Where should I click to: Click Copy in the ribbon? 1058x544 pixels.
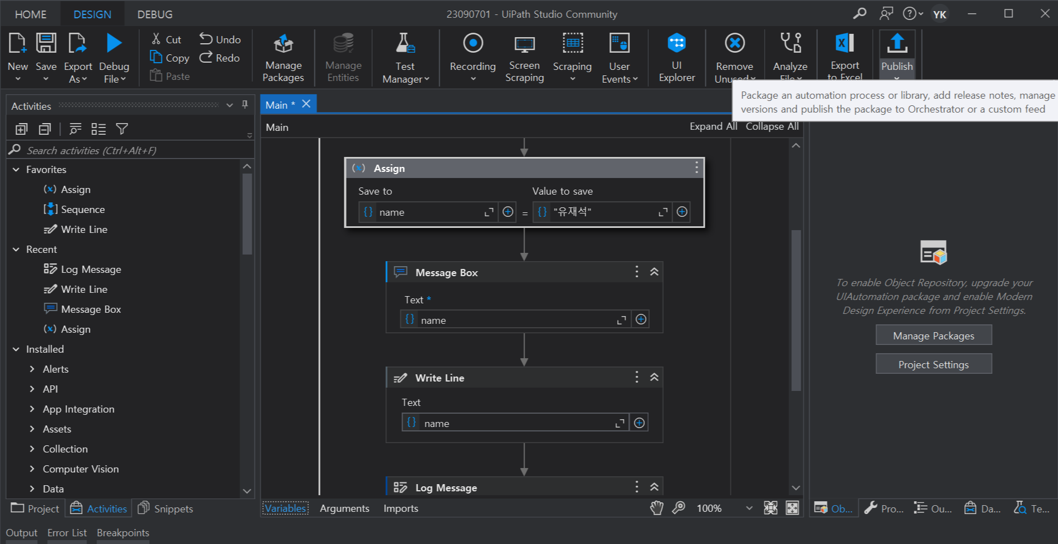coord(170,58)
